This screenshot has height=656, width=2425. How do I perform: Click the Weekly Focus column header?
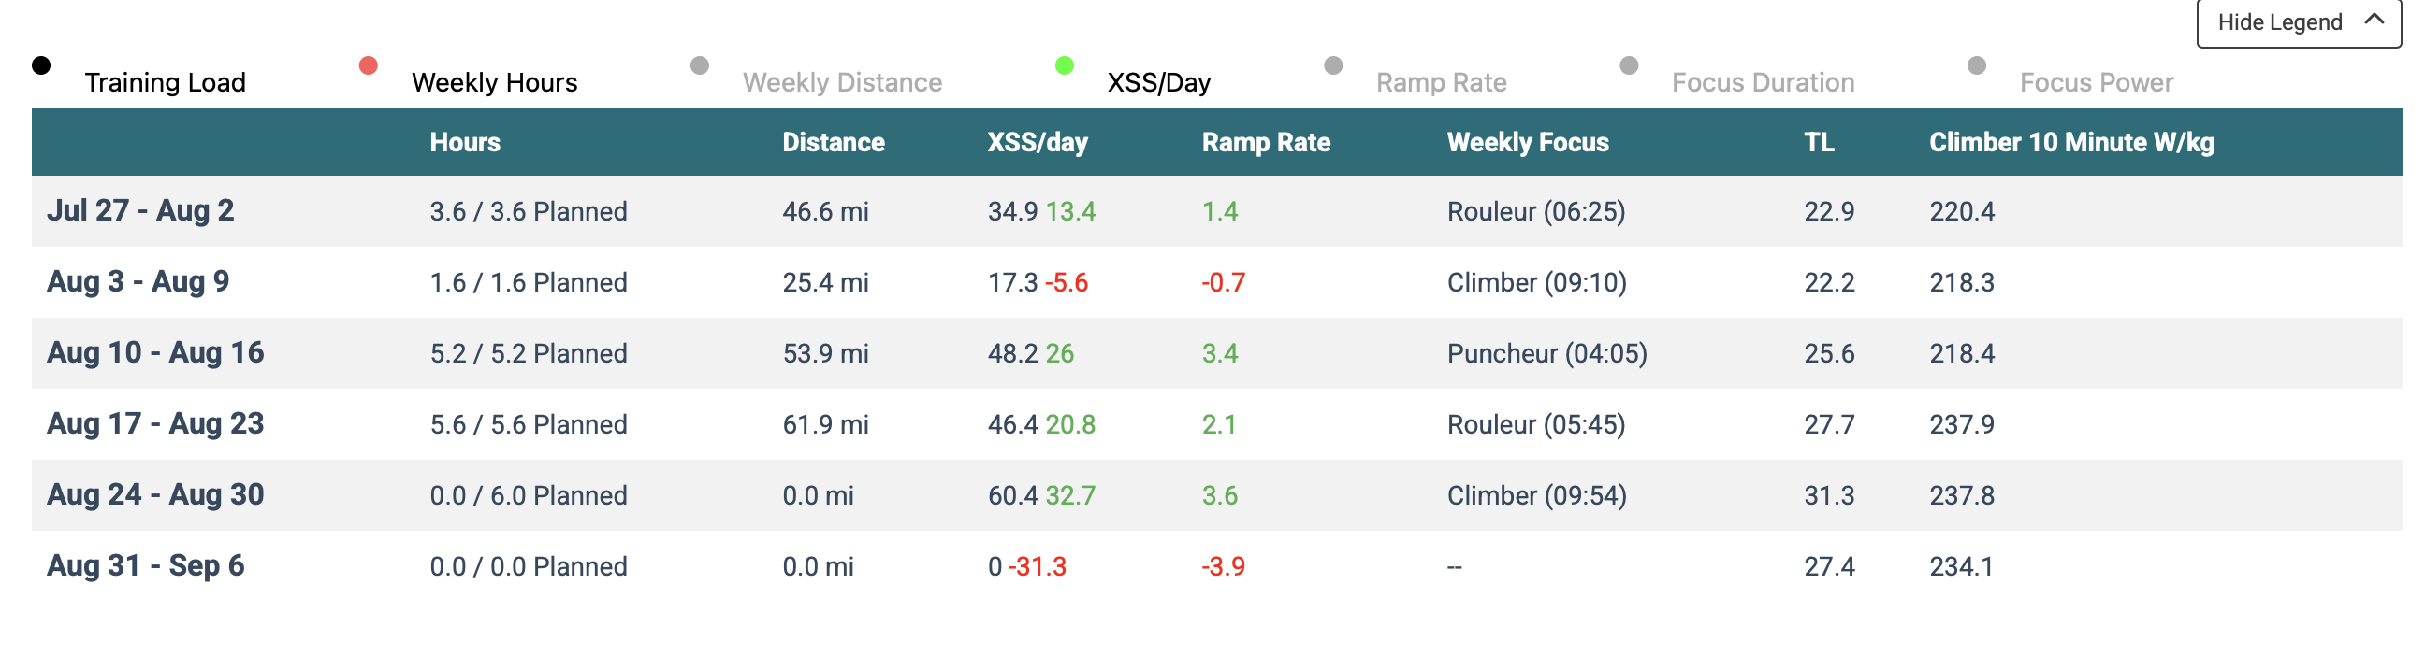point(1528,142)
